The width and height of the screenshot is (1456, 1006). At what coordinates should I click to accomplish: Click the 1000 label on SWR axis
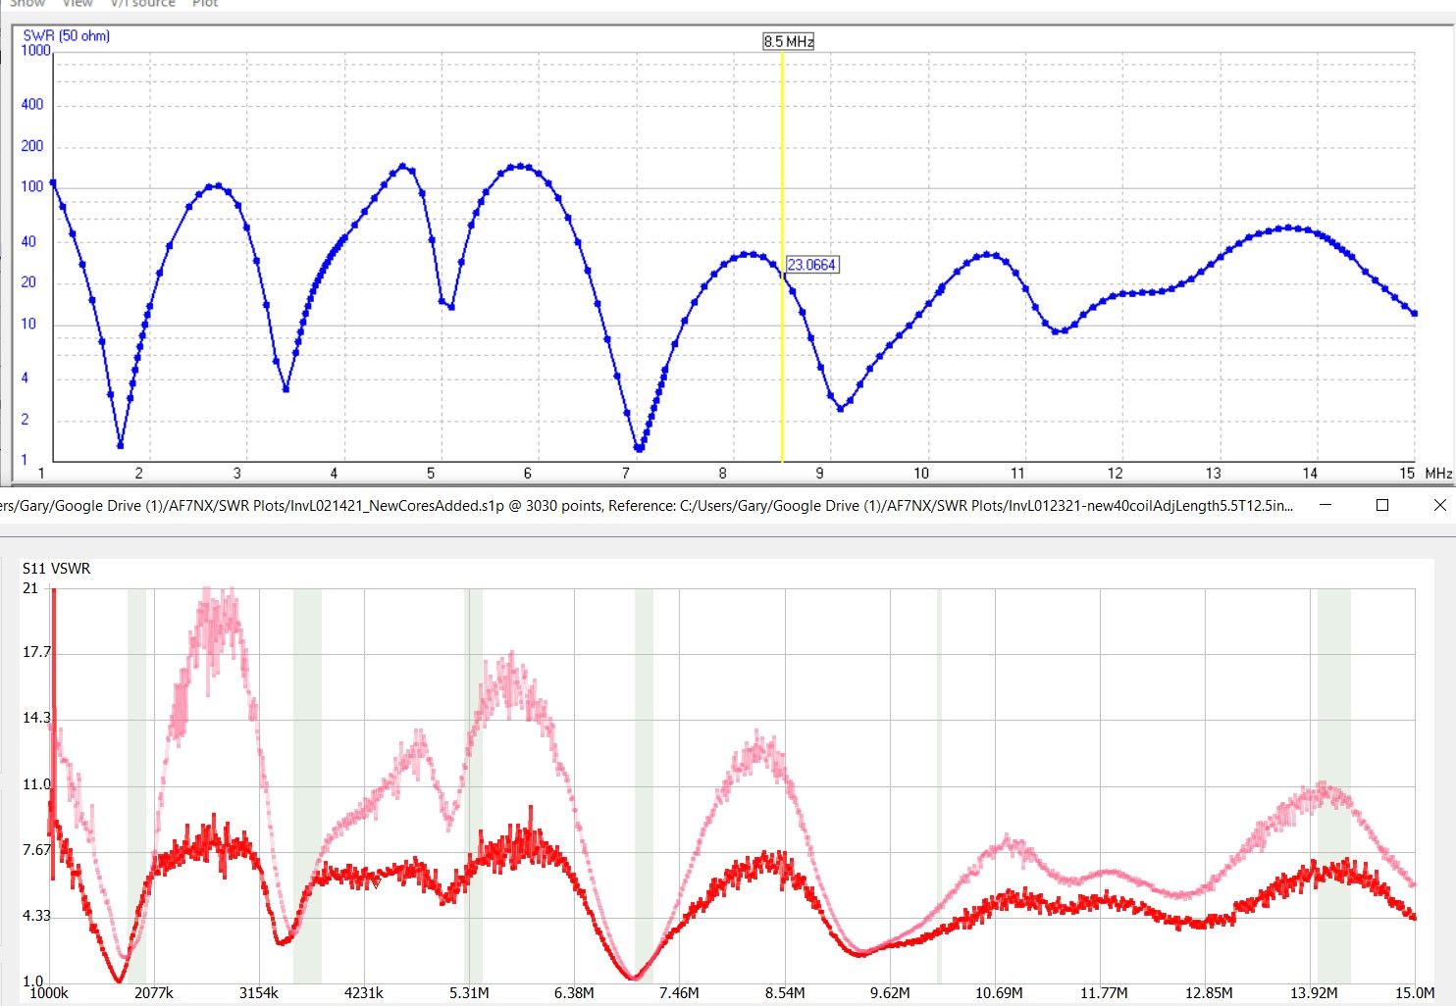pos(35,51)
